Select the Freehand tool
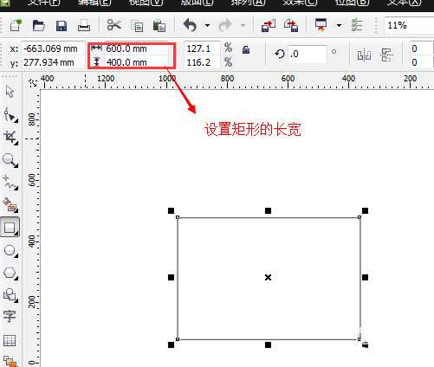 10,183
